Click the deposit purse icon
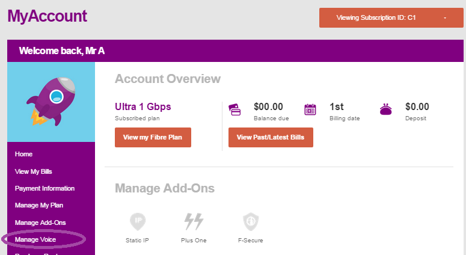The height and width of the screenshot is (255, 466). pyautogui.click(x=386, y=109)
